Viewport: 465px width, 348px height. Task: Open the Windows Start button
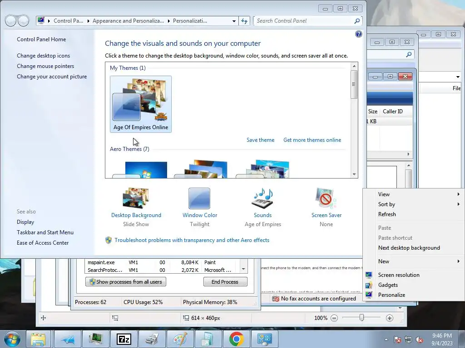[x=12, y=339]
